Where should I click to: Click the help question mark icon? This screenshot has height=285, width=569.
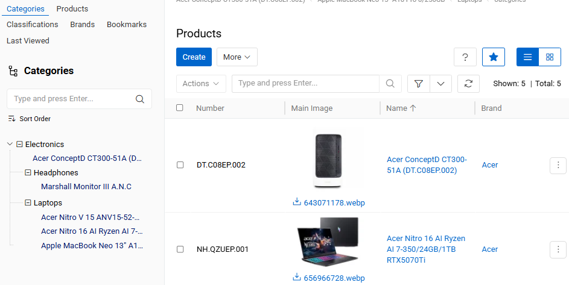pyautogui.click(x=465, y=57)
